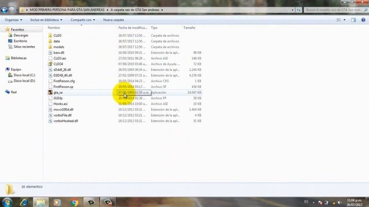Click the Archivo FP type cell
The image size is (369, 207).
tap(159, 98)
